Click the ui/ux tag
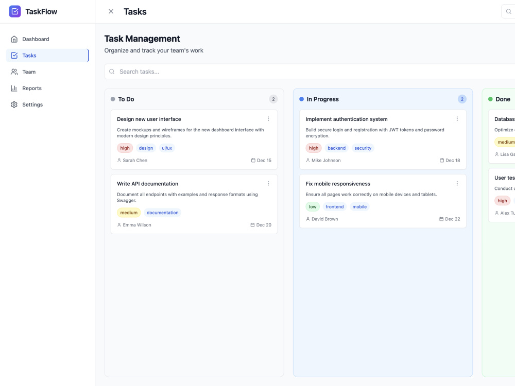The height and width of the screenshot is (386, 515). [167, 148]
